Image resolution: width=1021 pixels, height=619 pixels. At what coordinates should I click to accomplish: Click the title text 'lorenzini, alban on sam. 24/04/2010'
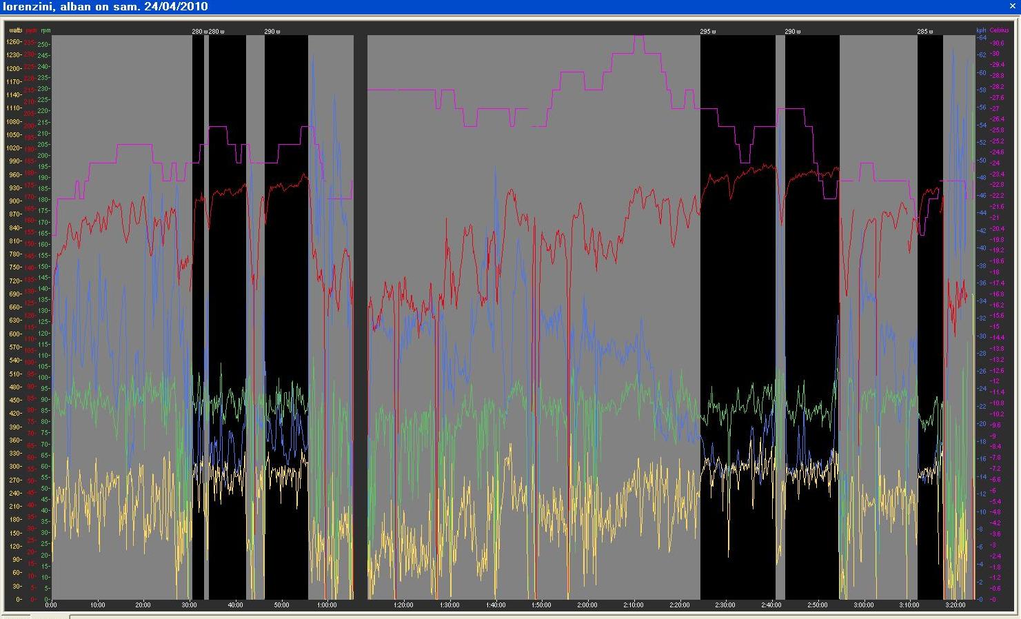pos(104,6)
